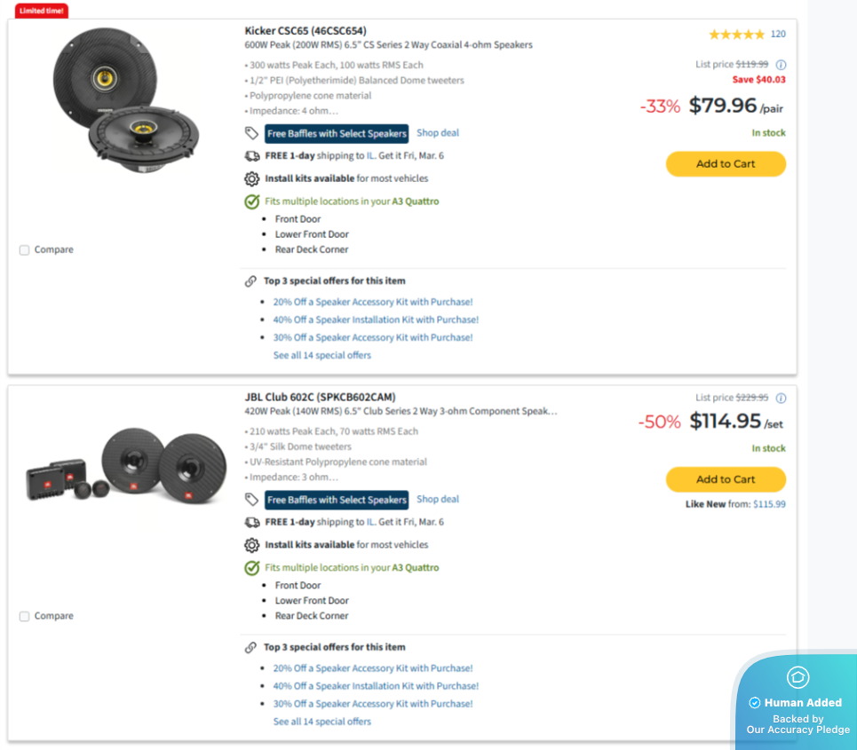Check the Compare box for JBL Club 602C
Screen dimensions: 857x750
25,617
